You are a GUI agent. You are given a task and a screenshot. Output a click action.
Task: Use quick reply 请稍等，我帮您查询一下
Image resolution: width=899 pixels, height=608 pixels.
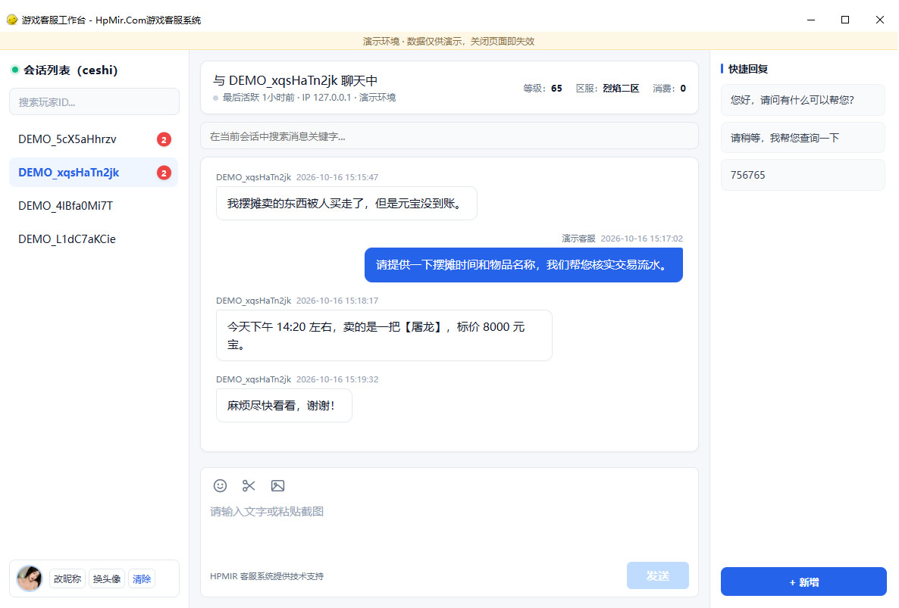pyautogui.click(x=803, y=137)
